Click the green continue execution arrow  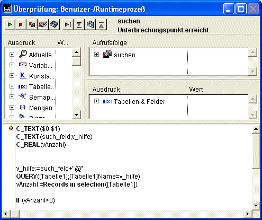point(10,24)
